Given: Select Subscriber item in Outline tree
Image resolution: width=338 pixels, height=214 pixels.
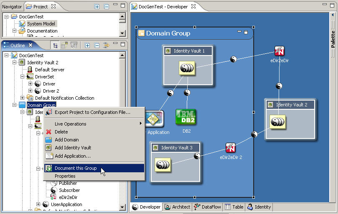Looking at the screenshot, I should coord(69,190).
